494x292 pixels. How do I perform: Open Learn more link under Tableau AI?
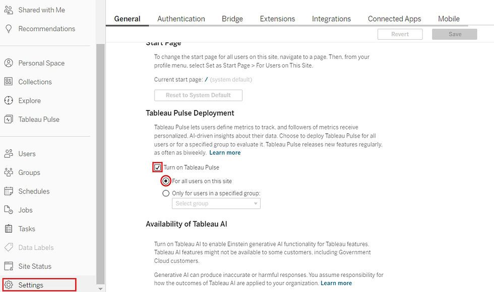coord(336,283)
